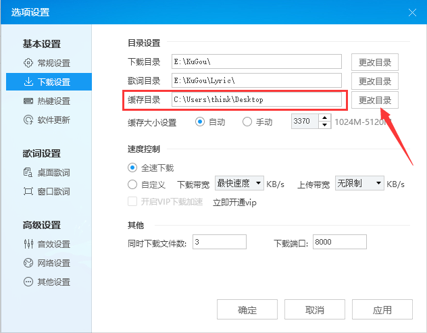Click the window frame icon beside 窗口歌词
The height and width of the screenshot is (333, 427).
28,191
